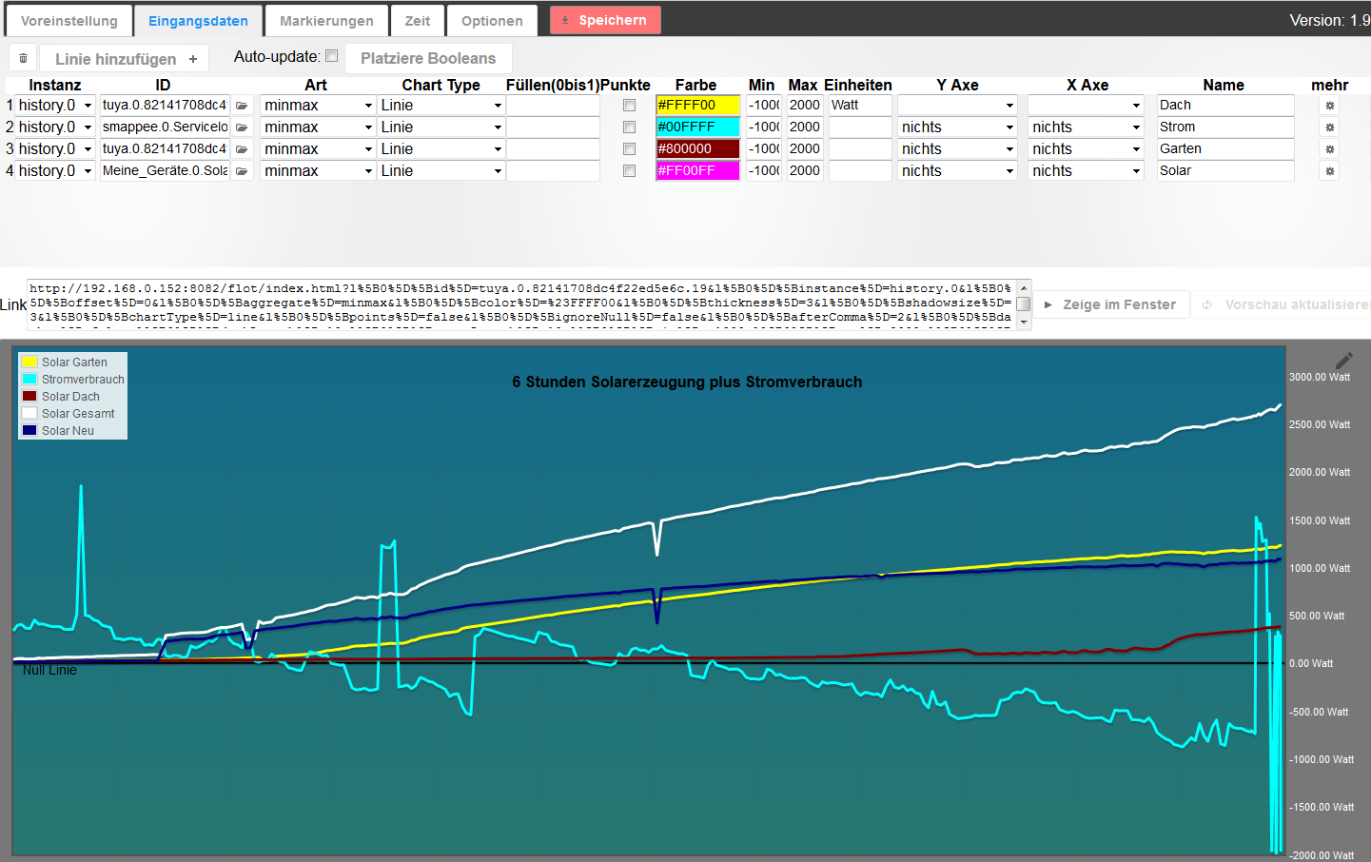Click the Name field containing Dach
The height and width of the screenshot is (862, 1371).
(x=1225, y=106)
